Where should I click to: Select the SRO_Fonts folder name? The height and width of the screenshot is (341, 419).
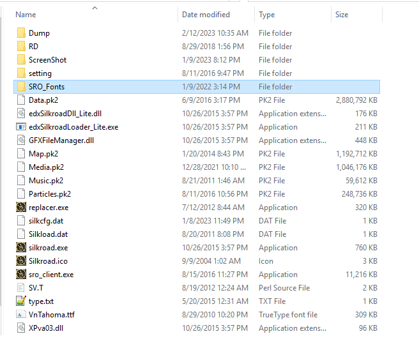click(x=47, y=87)
